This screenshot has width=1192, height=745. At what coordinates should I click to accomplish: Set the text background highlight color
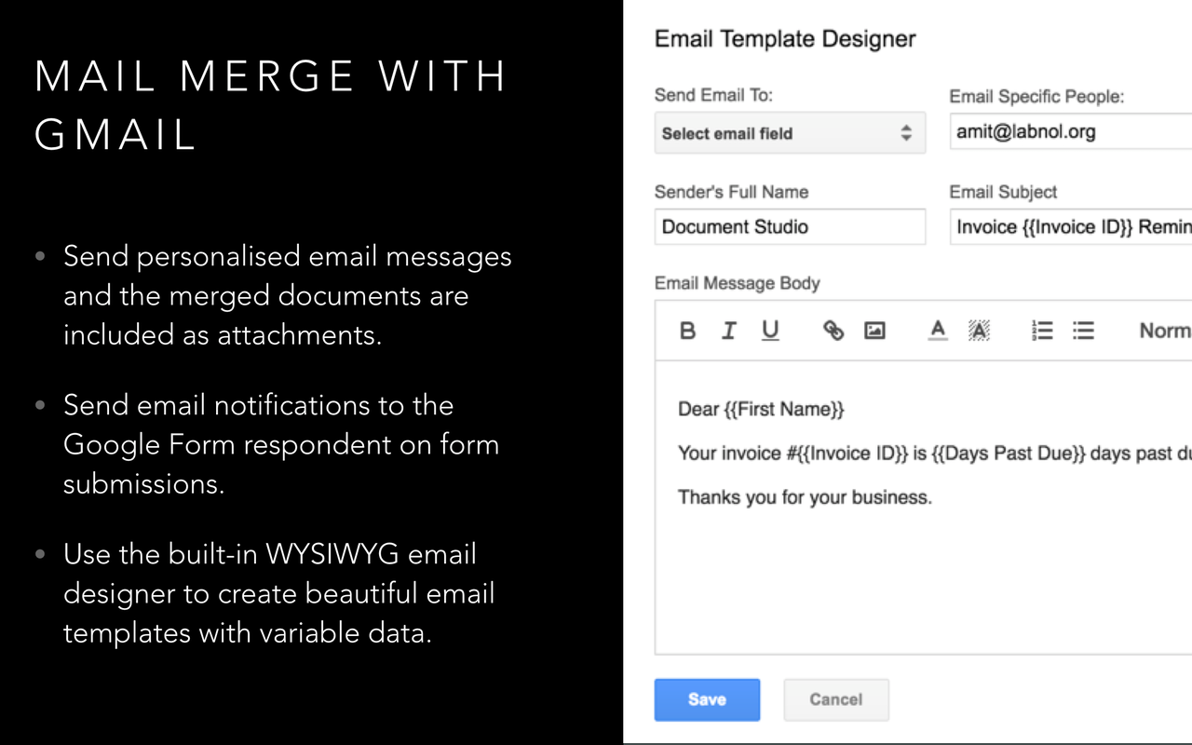pos(979,331)
